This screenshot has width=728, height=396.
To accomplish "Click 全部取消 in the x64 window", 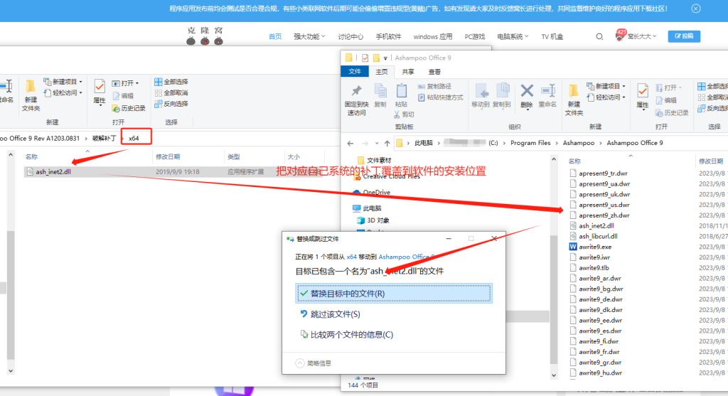I will tap(171, 93).
